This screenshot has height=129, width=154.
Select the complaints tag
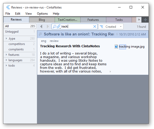coord(16,49)
